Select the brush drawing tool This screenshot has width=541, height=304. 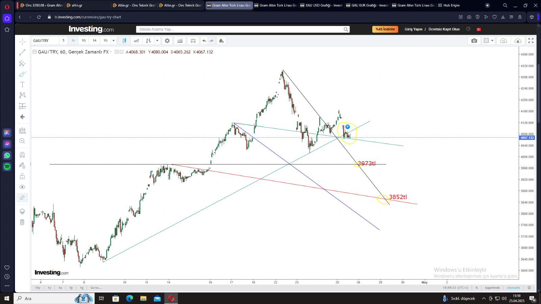point(22,74)
